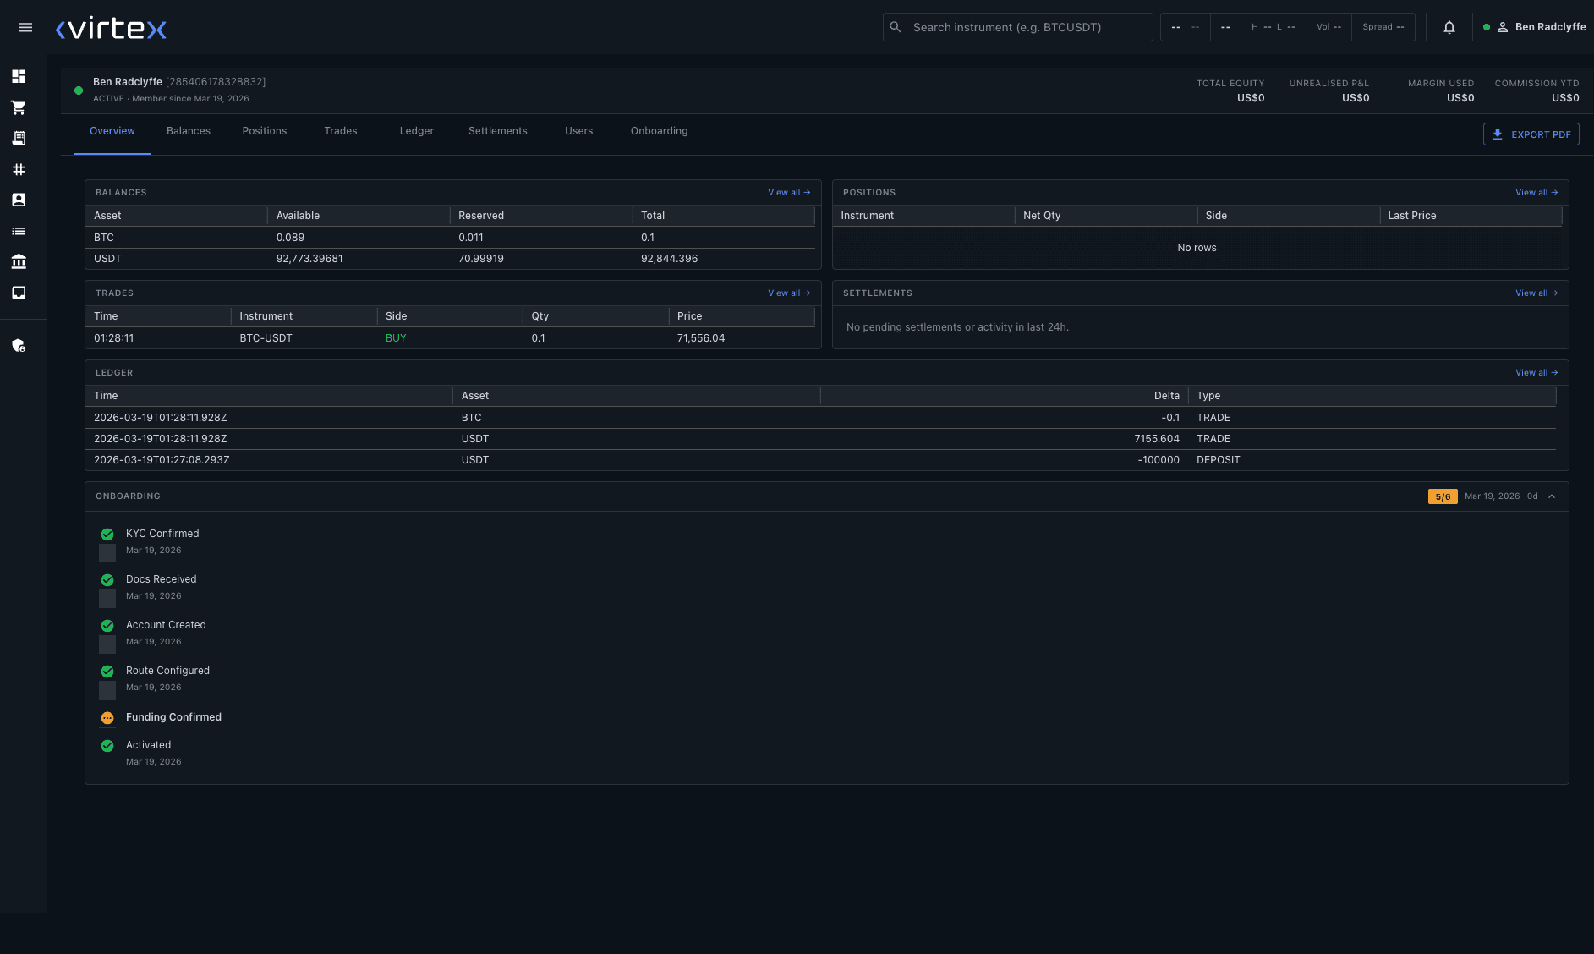Toggle the Activated step checkmark
1594x954 pixels.
pyautogui.click(x=107, y=746)
